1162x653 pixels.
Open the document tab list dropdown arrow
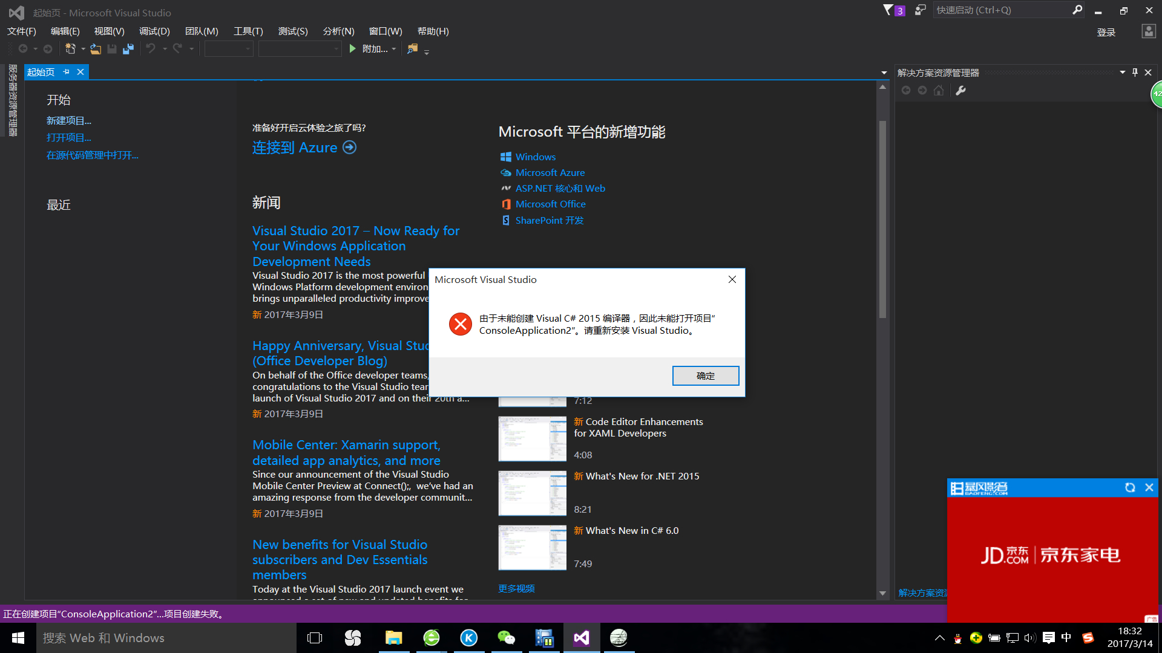(x=884, y=73)
